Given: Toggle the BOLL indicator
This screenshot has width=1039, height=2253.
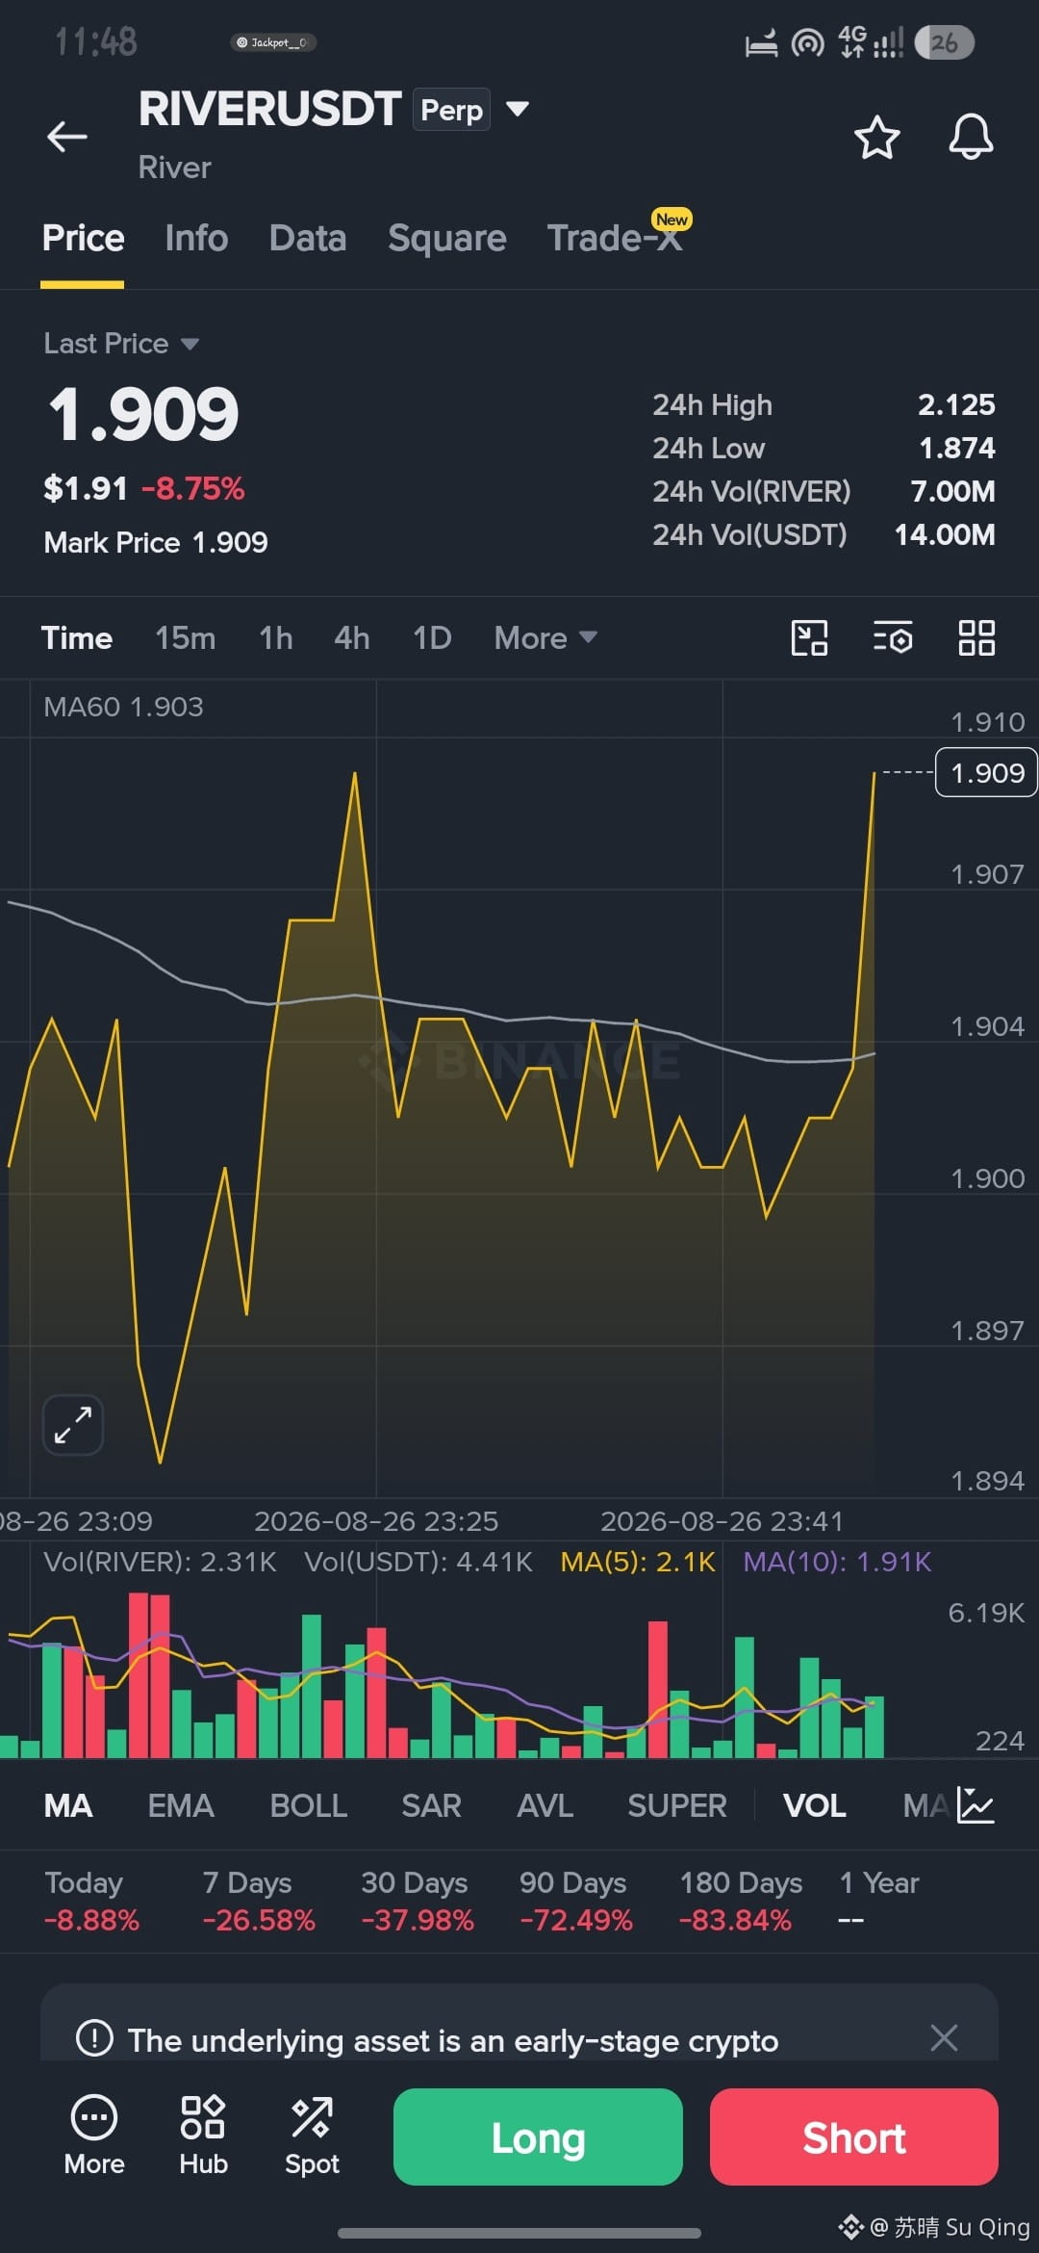Looking at the screenshot, I should pos(309,1805).
